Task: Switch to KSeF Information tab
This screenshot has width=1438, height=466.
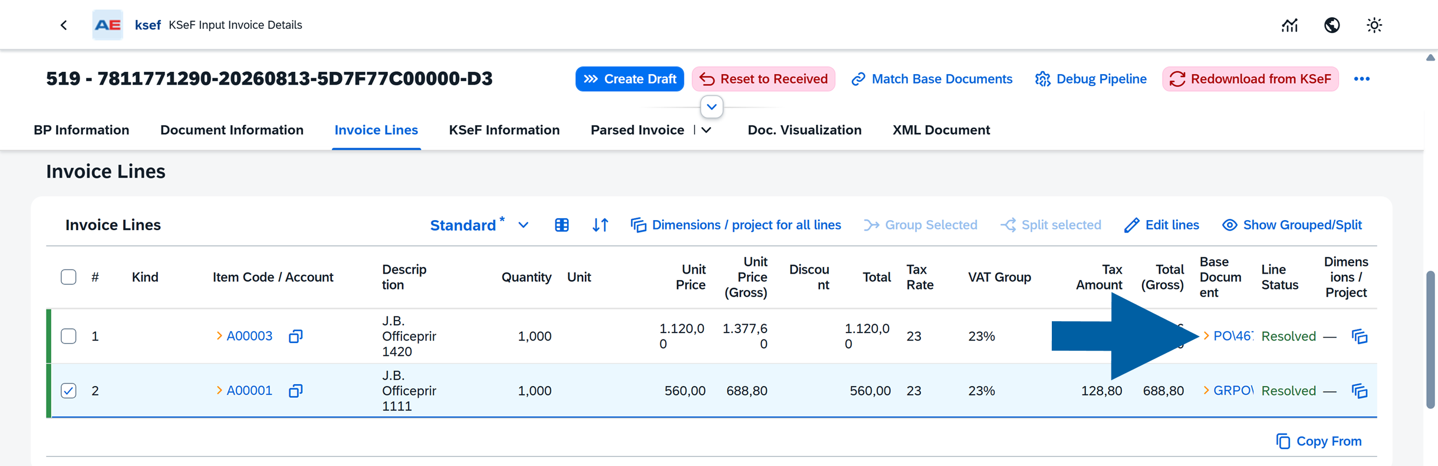Action: click(x=504, y=130)
